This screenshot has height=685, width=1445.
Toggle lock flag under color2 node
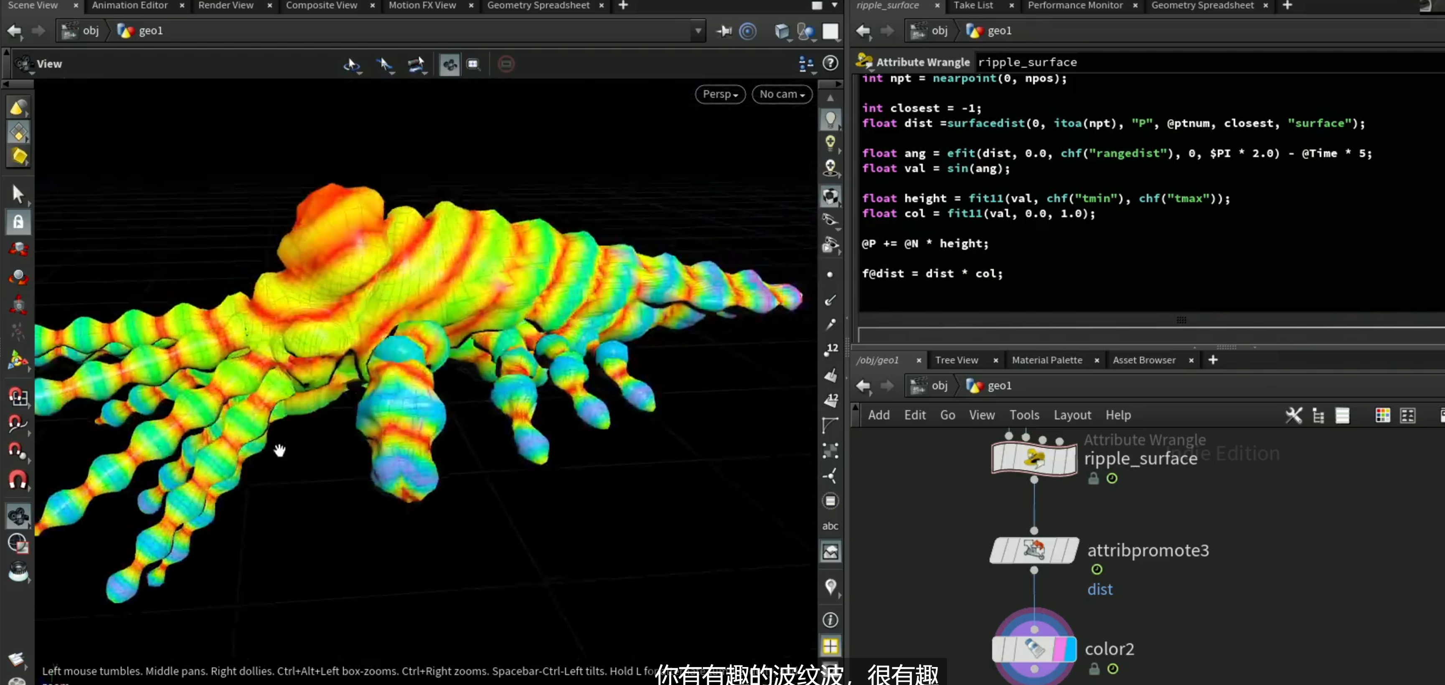(1094, 669)
